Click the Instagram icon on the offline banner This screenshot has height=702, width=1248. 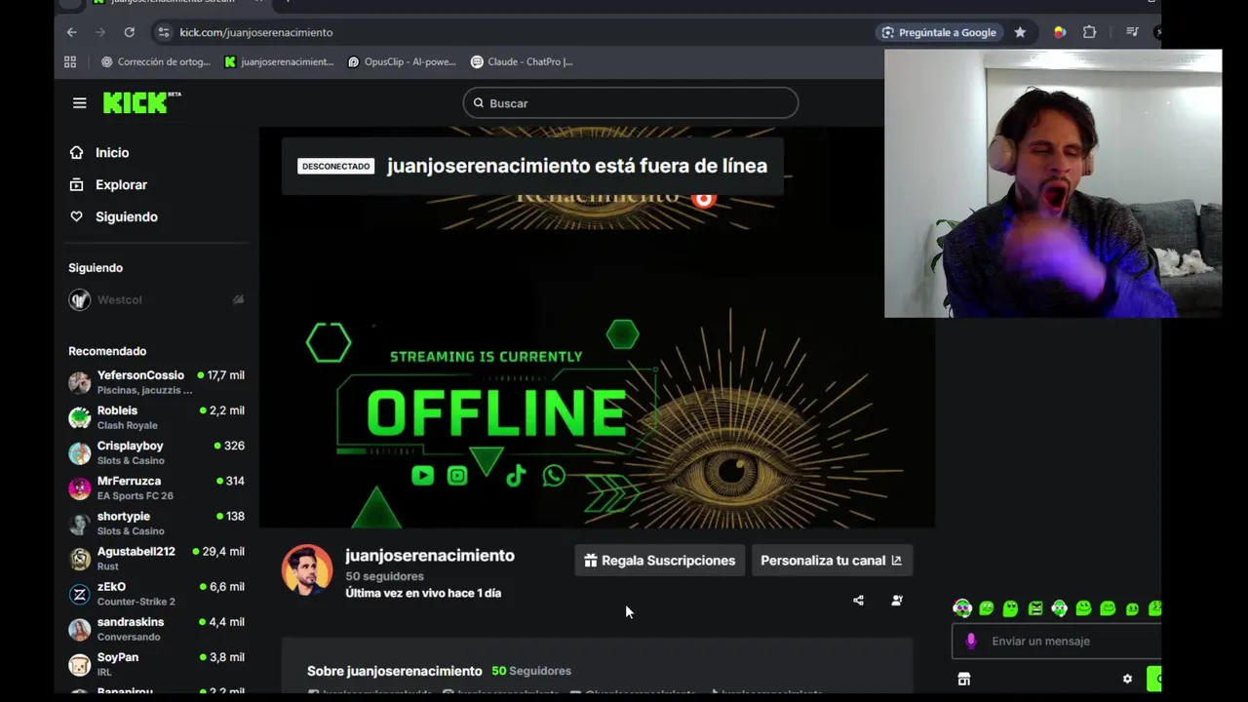coord(457,476)
